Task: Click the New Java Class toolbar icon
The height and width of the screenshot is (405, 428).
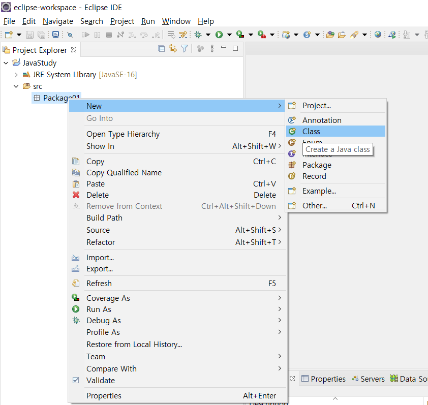Action: pyautogui.click(x=307, y=35)
